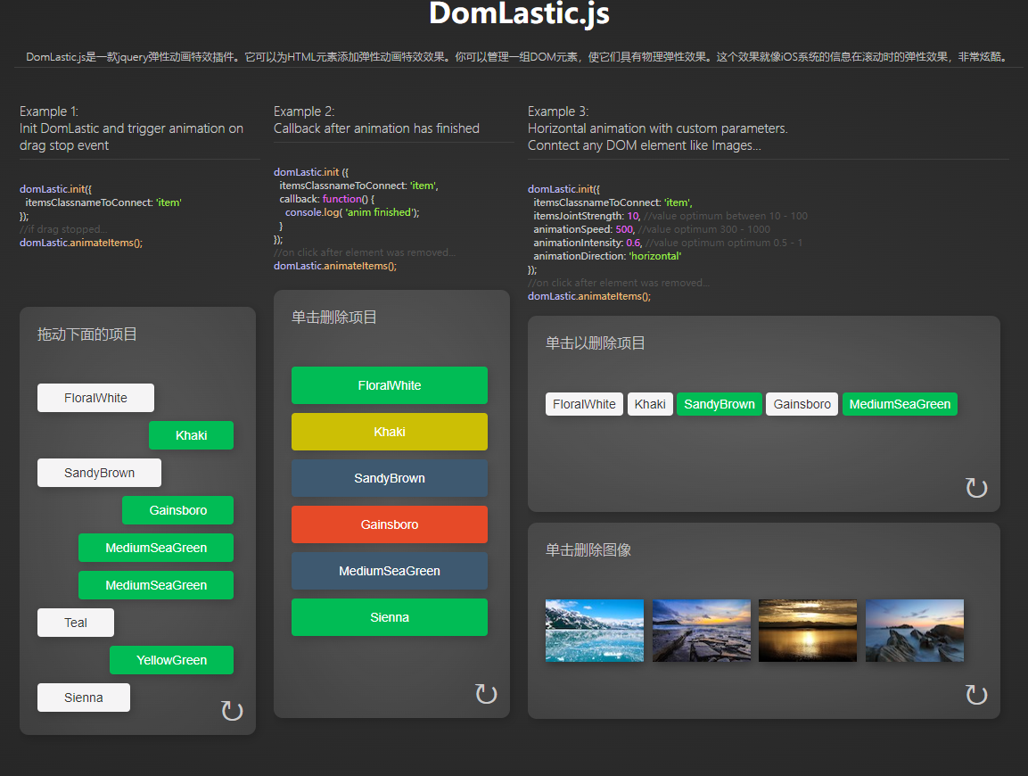The height and width of the screenshot is (776, 1028).
Task: Click the 'itemsJointStrength: 10,' code line
Action: pyautogui.click(x=587, y=216)
